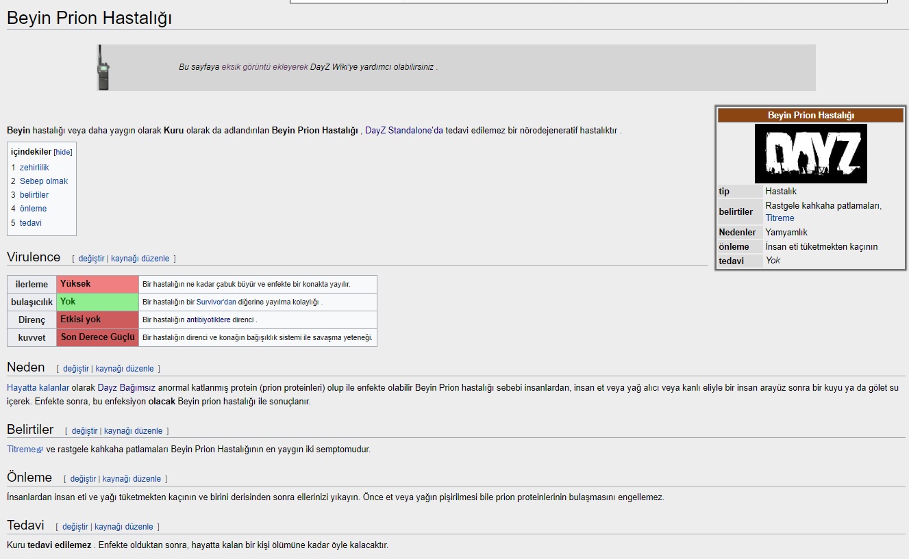The height and width of the screenshot is (559, 909).
Task: Click 'kaynağı düzenle' next to the Belirtiler heading
Action: 133,431
